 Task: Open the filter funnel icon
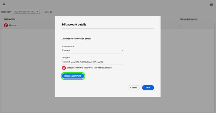tap(4, 5)
